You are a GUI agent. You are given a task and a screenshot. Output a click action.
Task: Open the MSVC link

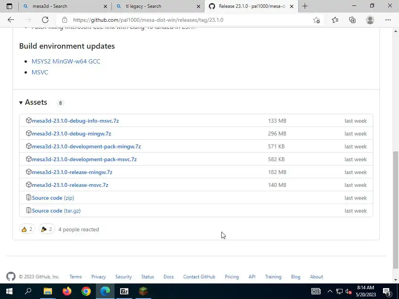coord(40,72)
